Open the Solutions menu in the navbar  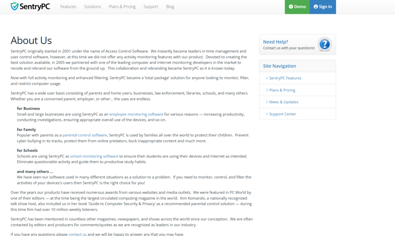pyautogui.click(x=93, y=7)
